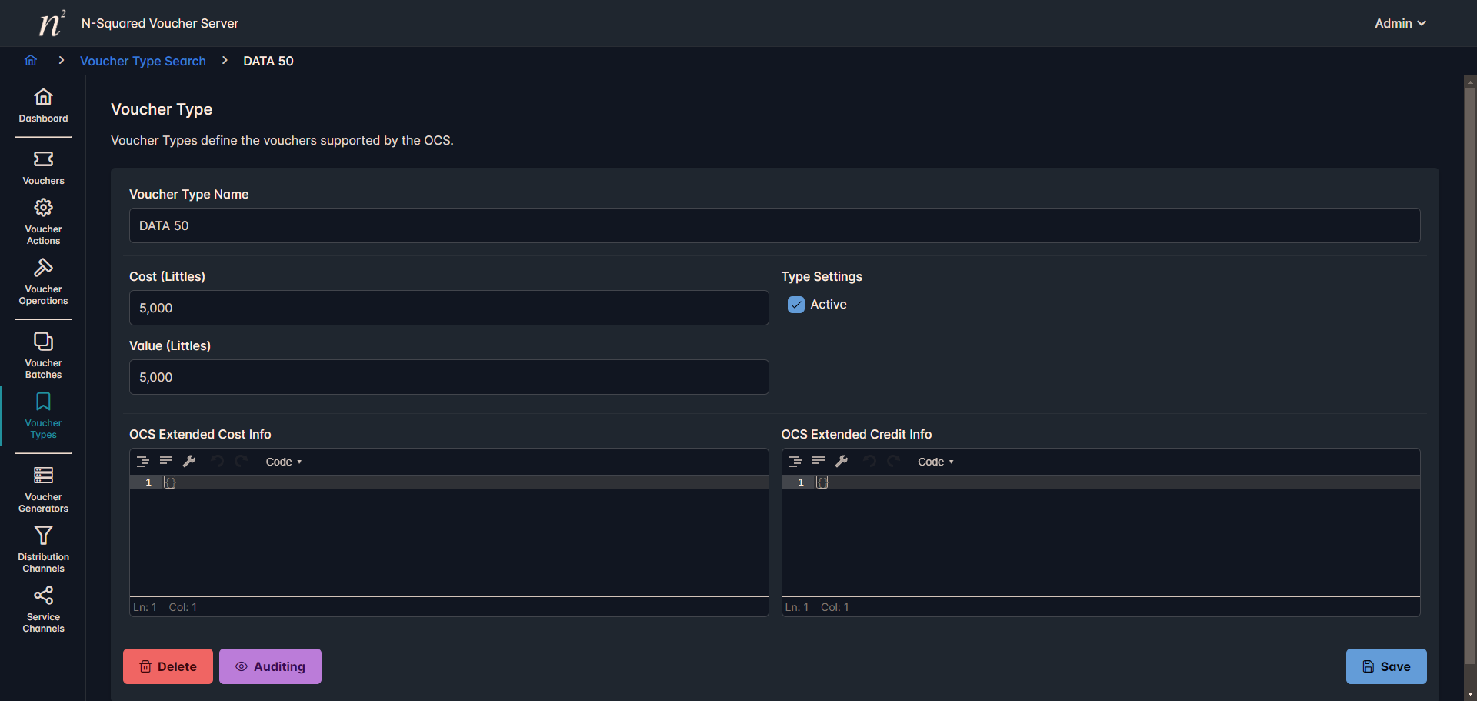Compact JSON in OCS Extended Cost Info editor
Screen dimensions: 1477x701
[x=166, y=462]
